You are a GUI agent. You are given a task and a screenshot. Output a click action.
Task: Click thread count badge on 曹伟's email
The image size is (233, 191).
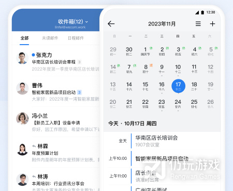coord(79,92)
